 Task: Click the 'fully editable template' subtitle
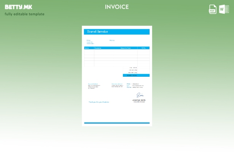coord(24,14)
